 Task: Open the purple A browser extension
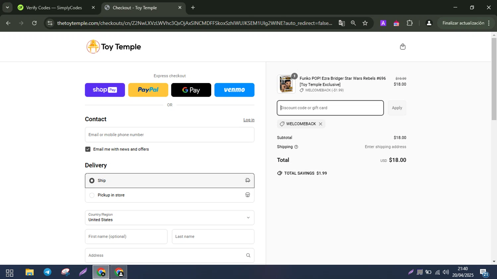click(383, 23)
